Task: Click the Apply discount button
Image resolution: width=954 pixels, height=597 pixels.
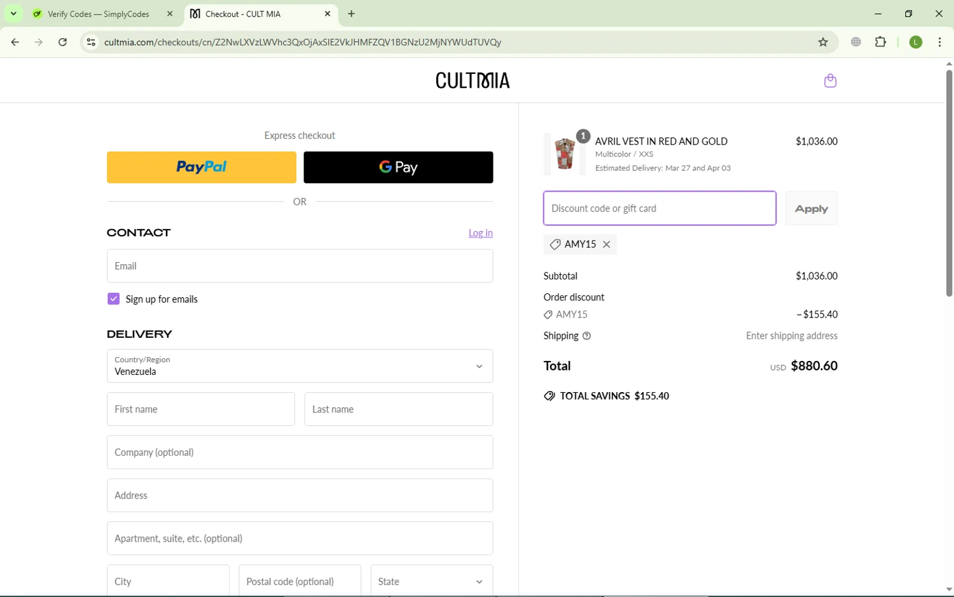Action: [811, 209]
